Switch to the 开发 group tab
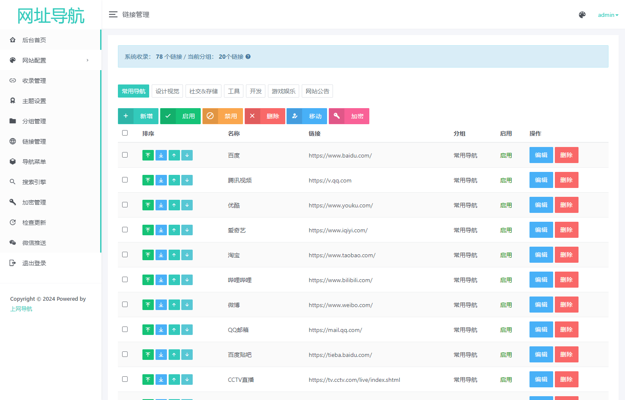This screenshot has width=625, height=400. point(256,91)
